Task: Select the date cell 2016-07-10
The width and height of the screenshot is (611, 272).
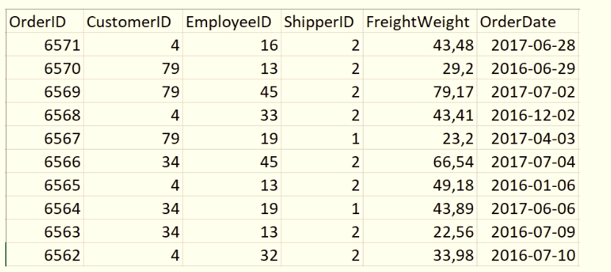Action: pos(528,255)
